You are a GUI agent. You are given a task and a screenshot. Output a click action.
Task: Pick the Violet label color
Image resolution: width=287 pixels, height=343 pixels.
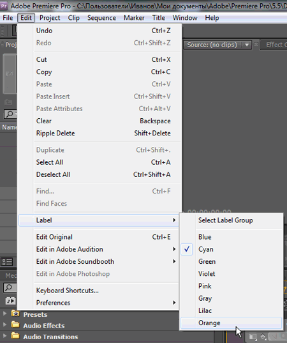pos(232,273)
